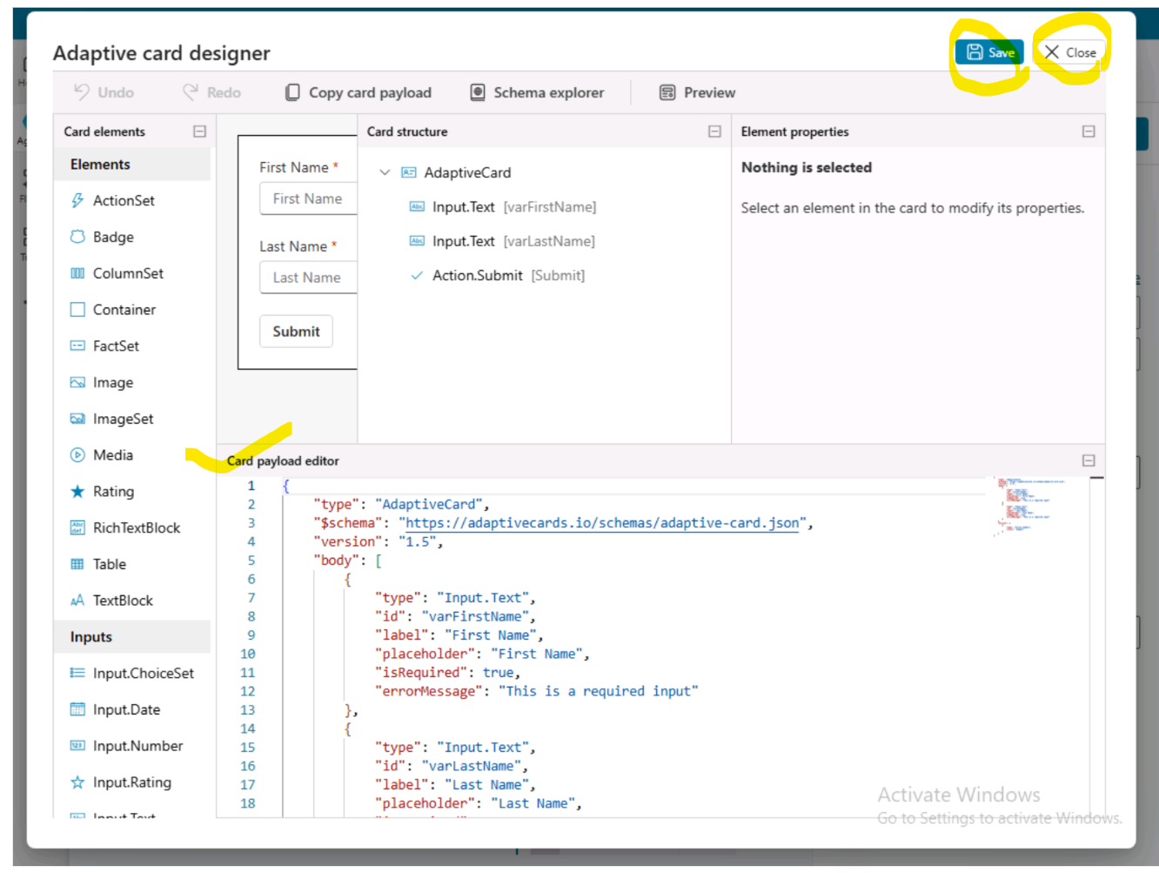Select the Media element icon
This screenshot has height=873, width=1159.
click(x=77, y=455)
